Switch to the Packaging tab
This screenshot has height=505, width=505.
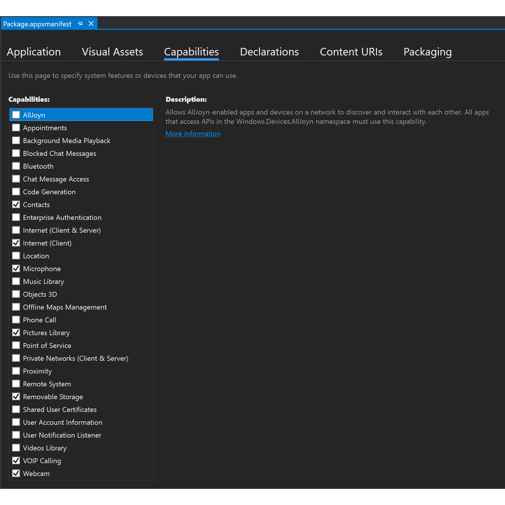tap(427, 52)
